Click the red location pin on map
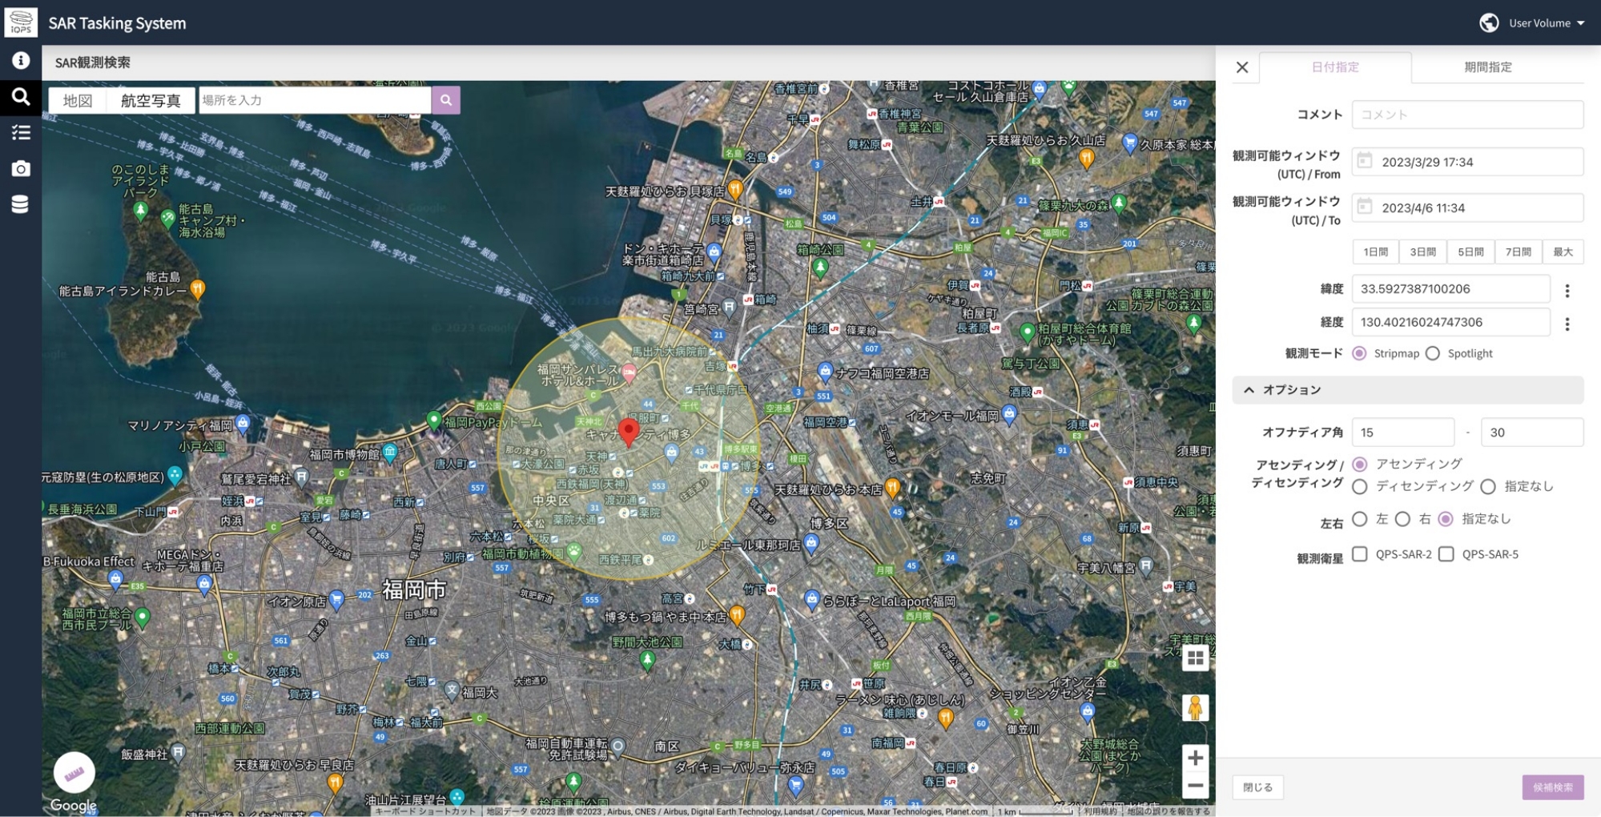This screenshot has height=817, width=1601. (629, 431)
